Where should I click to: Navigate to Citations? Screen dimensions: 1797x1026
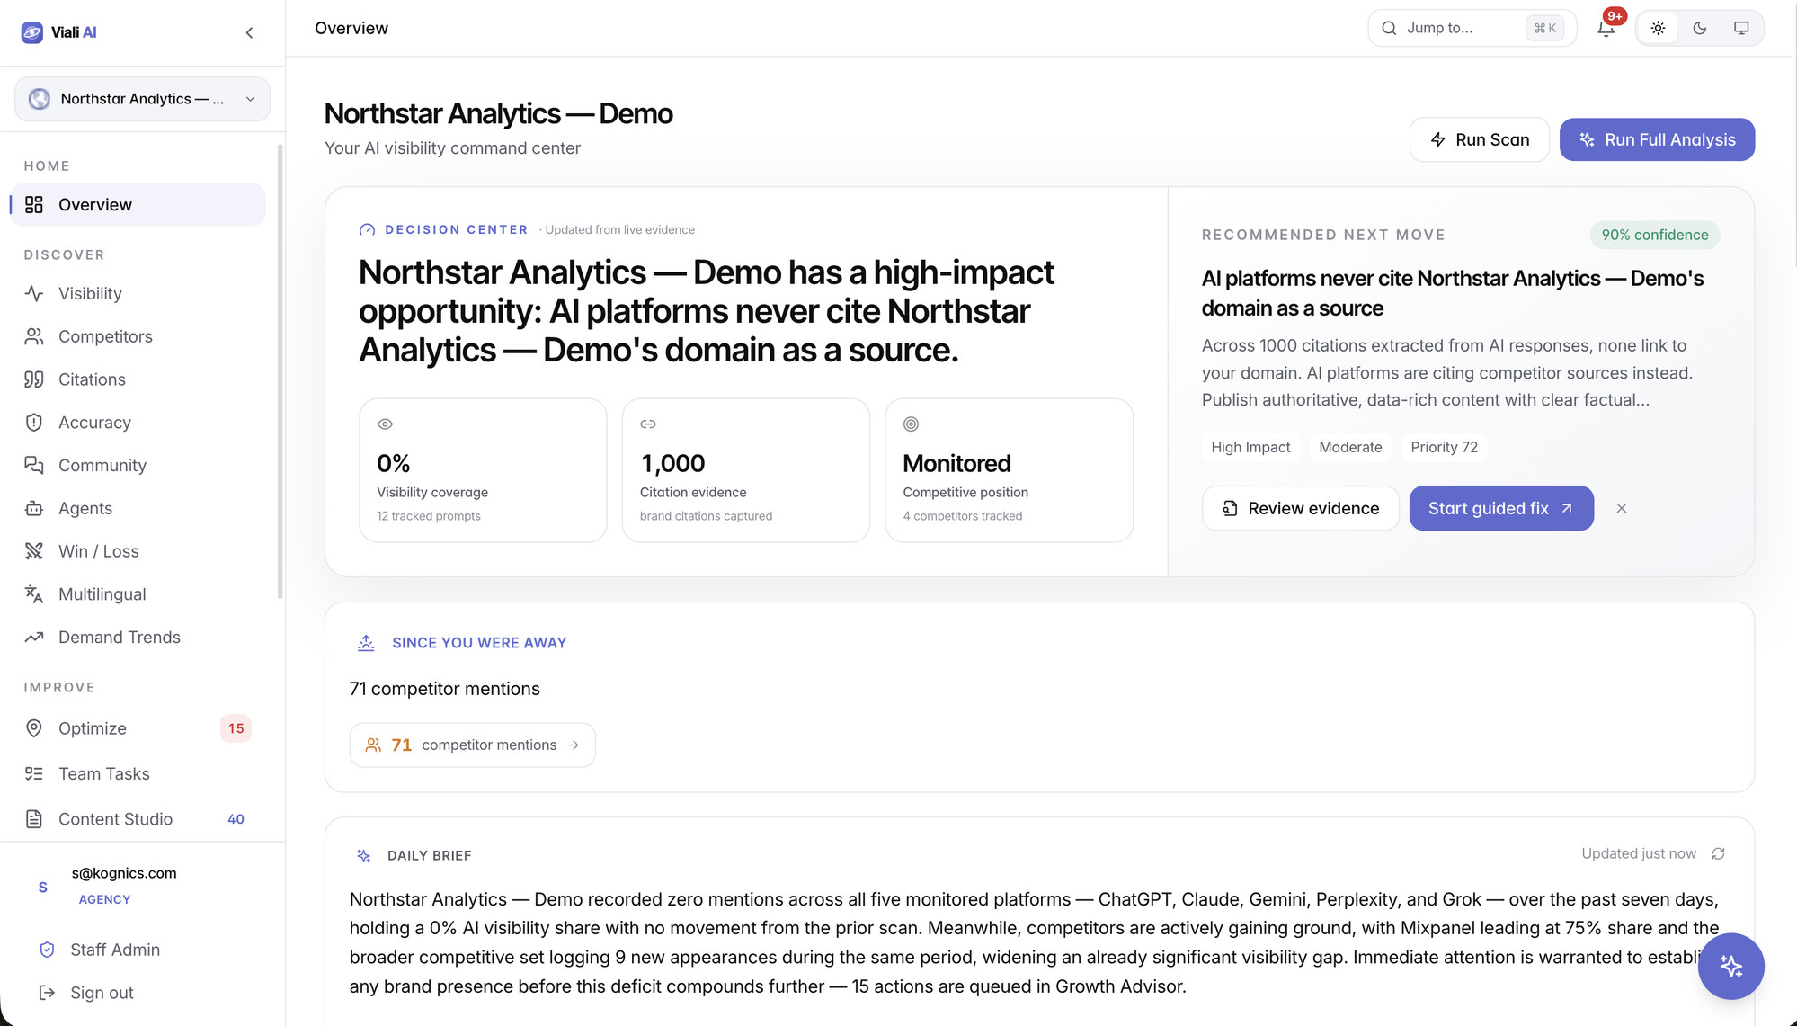click(x=138, y=379)
